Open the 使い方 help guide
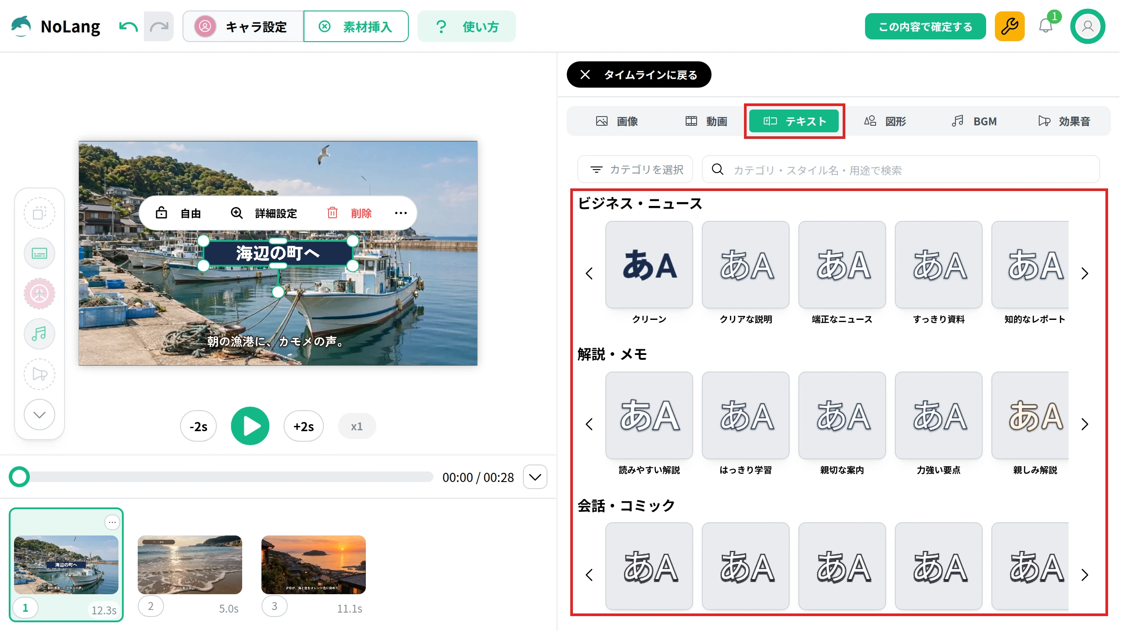Viewport: 1123px width, 631px height. tap(466, 27)
